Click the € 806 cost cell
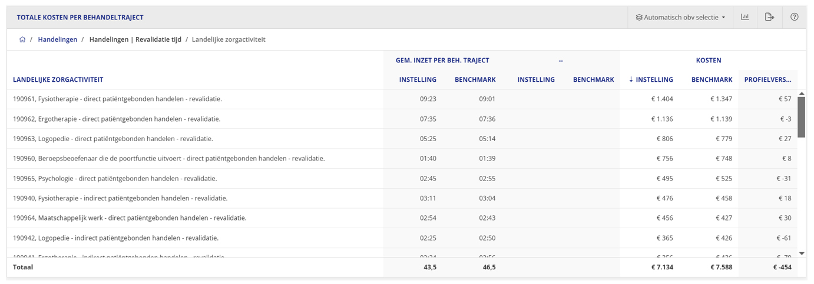 click(664, 139)
